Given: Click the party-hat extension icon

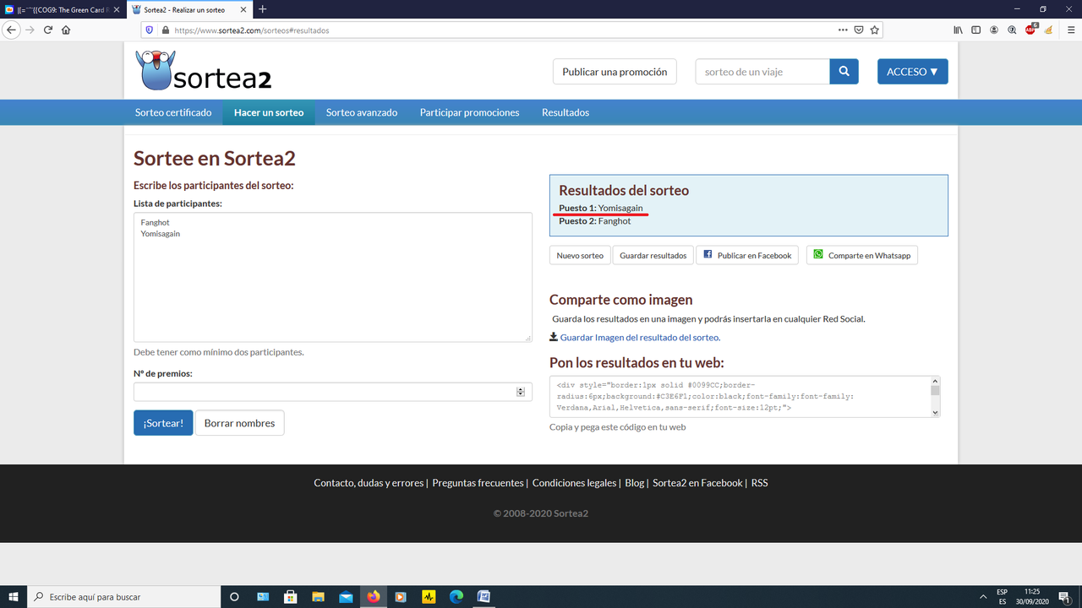Looking at the screenshot, I should (x=1048, y=30).
